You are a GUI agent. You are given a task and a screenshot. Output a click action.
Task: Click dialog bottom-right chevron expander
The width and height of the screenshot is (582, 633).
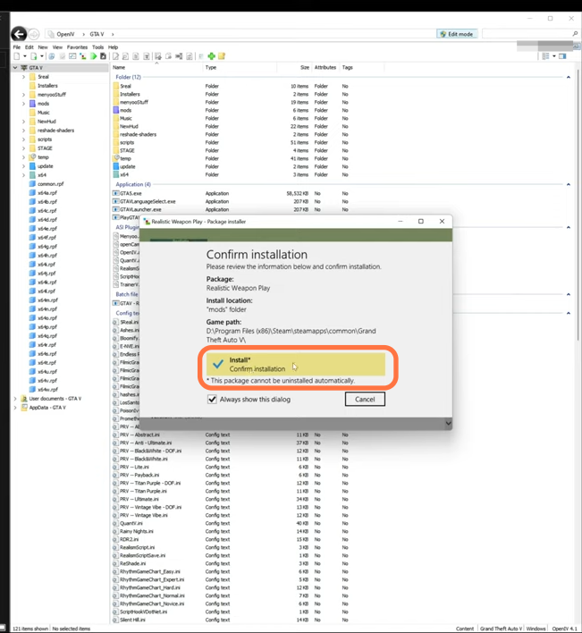point(448,423)
